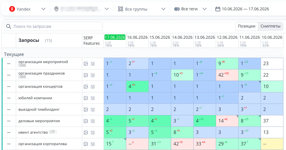Viewport: 286px width, 150px height.
Task: Open image SERP feature for выездной тимбилдинг
Action: click(x=86, y=110)
